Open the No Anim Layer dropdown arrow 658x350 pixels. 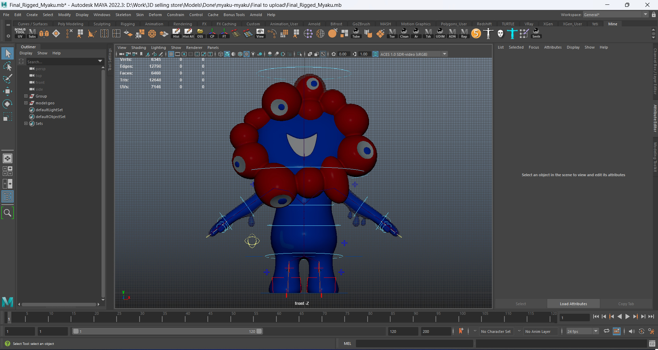coord(519,331)
